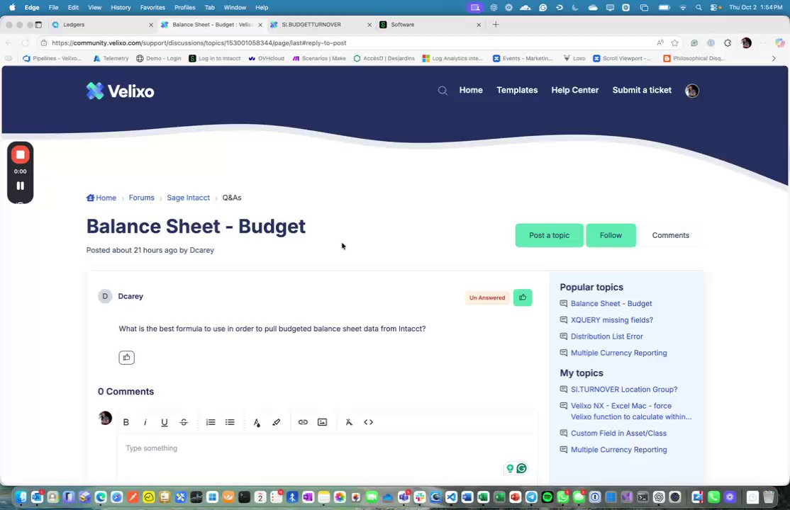
Task: Switch to the SI.BUDGETTURNOVER tab
Action: tap(321, 25)
